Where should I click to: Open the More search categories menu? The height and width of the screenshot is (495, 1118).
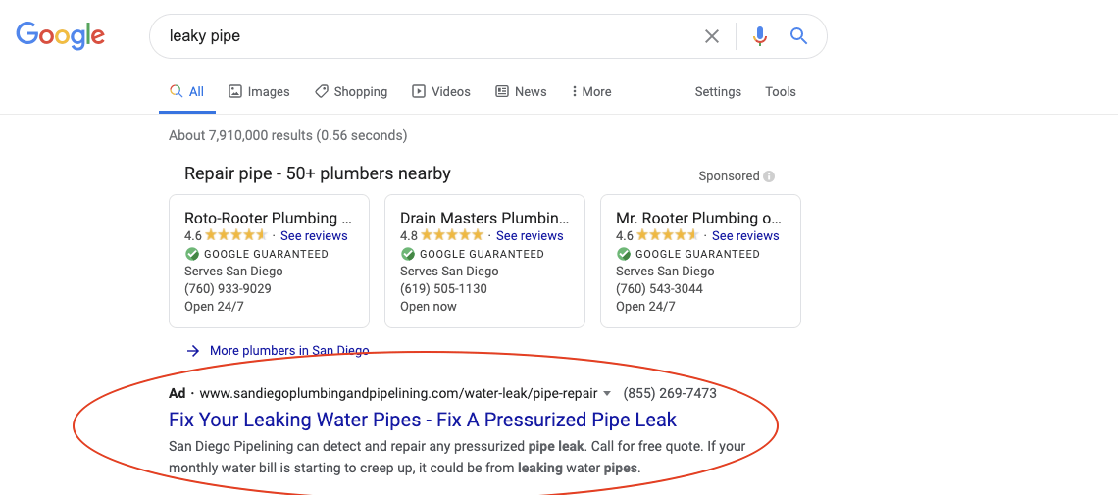[x=591, y=92]
